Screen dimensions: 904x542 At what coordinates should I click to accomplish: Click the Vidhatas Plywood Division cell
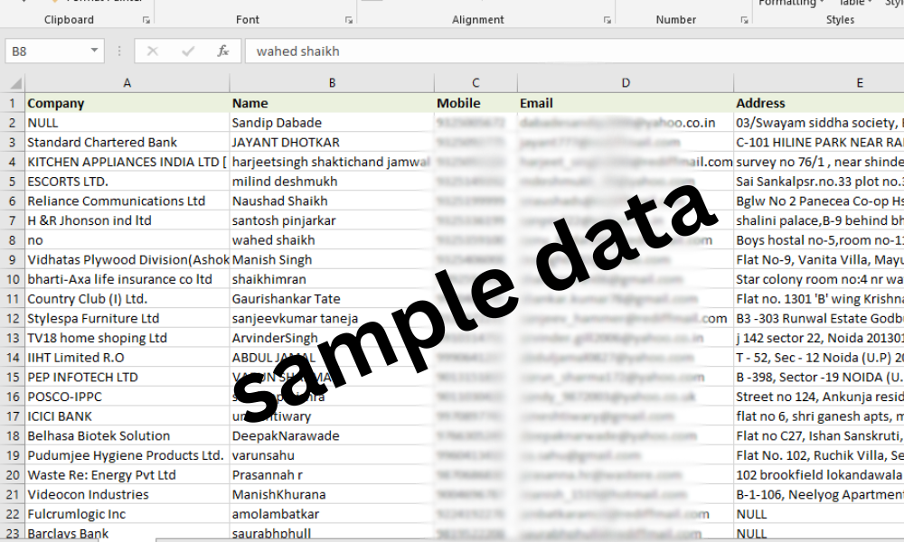pos(127,260)
